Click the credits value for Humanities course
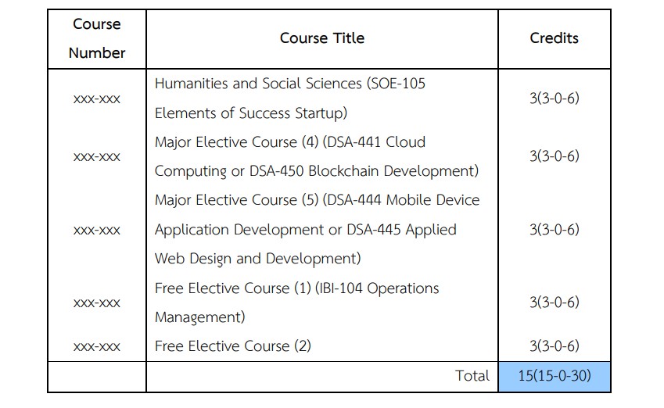The height and width of the screenshot is (408, 664). click(x=554, y=98)
